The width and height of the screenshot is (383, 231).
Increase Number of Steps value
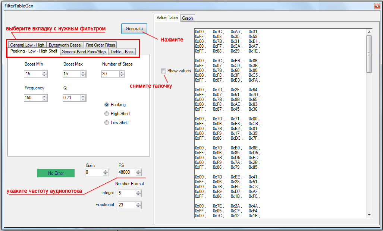click(x=122, y=72)
